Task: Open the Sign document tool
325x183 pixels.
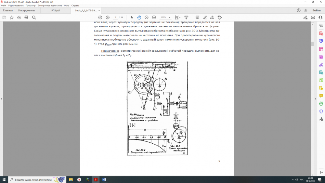Action: [x=212, y=18]
